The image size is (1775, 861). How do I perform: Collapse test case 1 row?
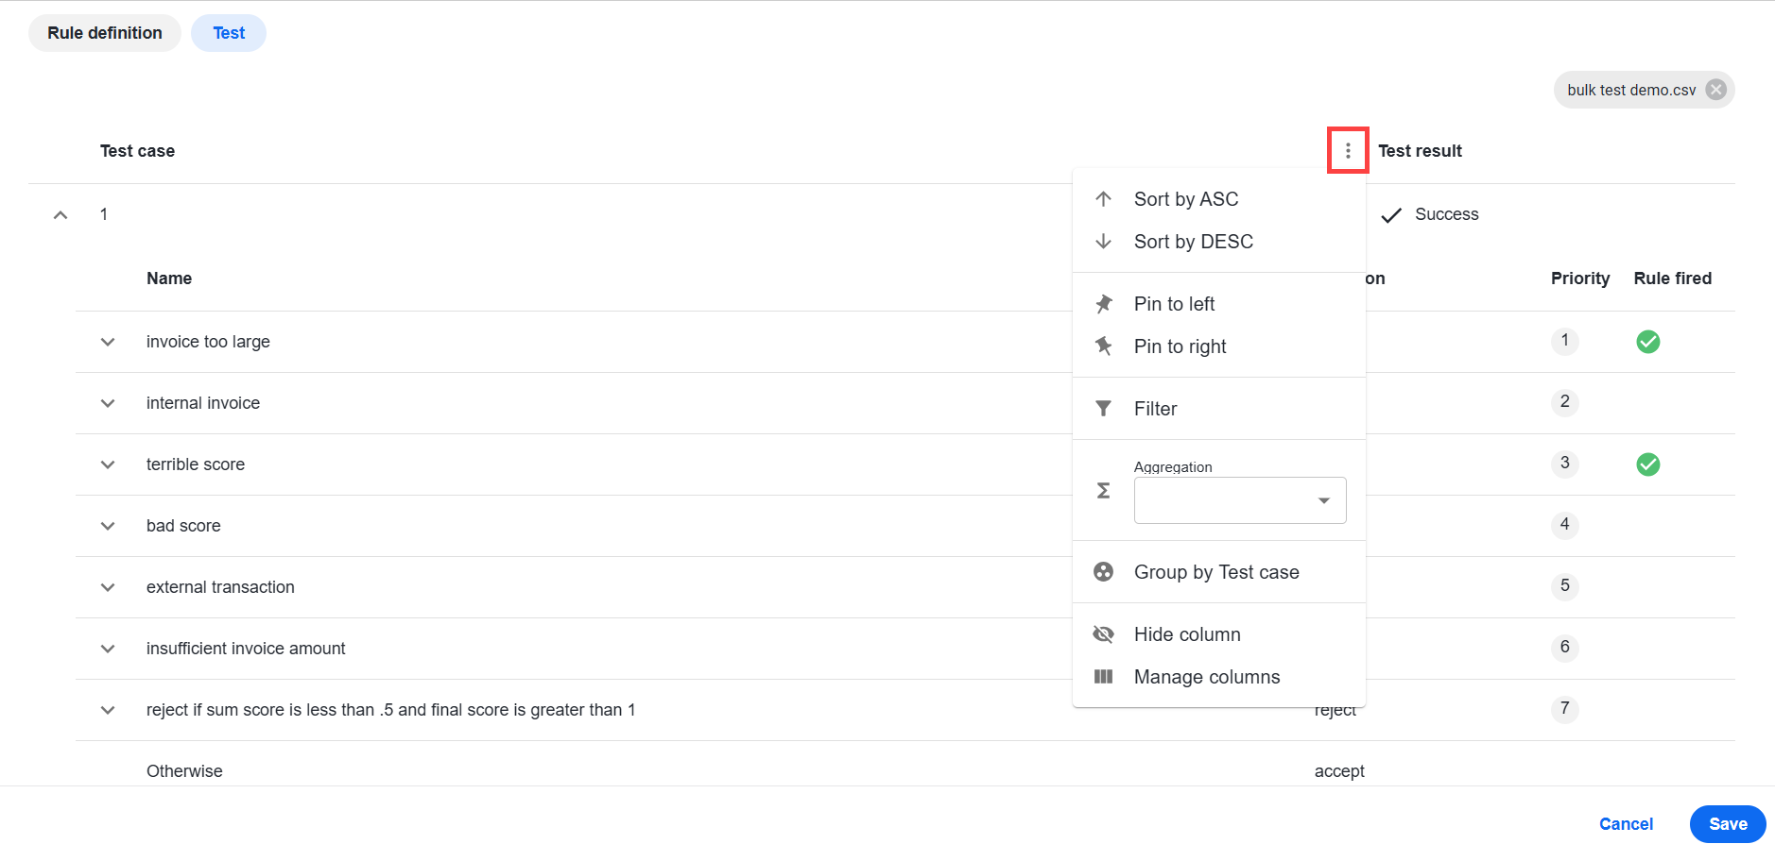click(x=60, y=215)
